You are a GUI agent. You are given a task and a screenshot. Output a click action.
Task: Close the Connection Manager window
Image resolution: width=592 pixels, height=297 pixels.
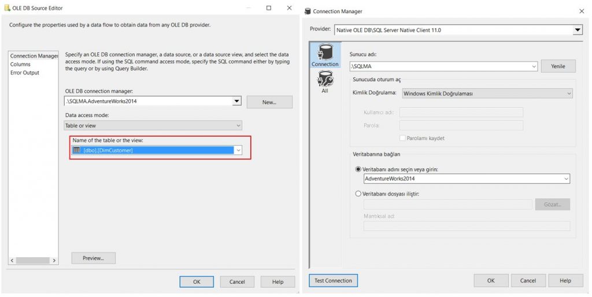click(x=582, y=12)
